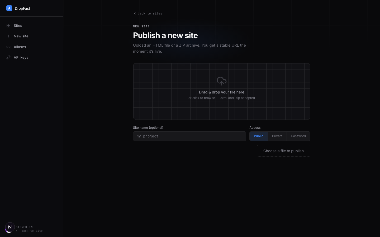Click the user avatar N icon
The width and height of the screenshot is (380, 237).
click(10, 227)
